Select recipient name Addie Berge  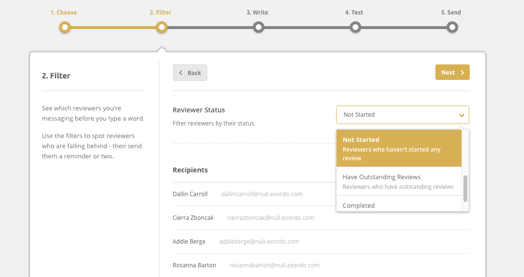[189, 242]
